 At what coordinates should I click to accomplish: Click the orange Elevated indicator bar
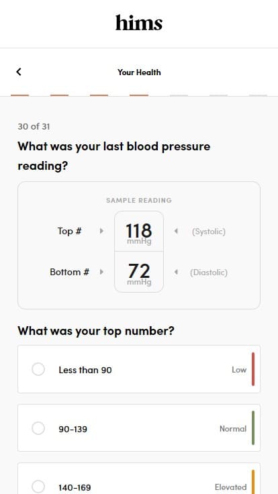253,482
